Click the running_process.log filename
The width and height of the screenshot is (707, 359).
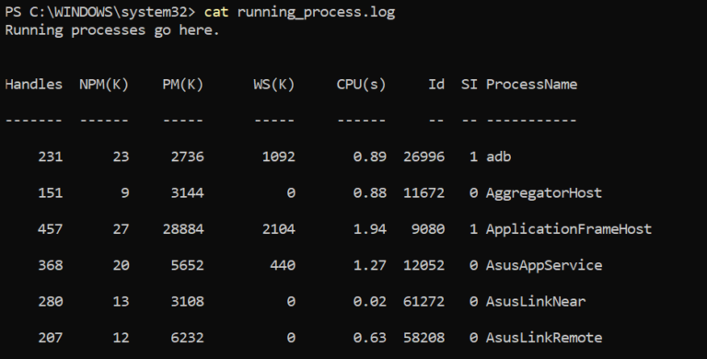[x=316, y=12]
